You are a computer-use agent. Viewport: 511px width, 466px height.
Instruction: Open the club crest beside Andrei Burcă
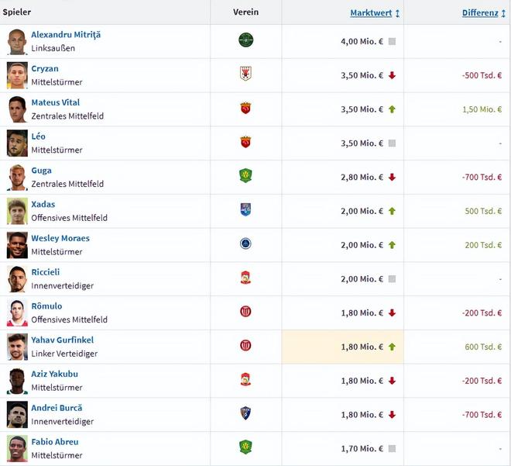(x=245, y=413)
